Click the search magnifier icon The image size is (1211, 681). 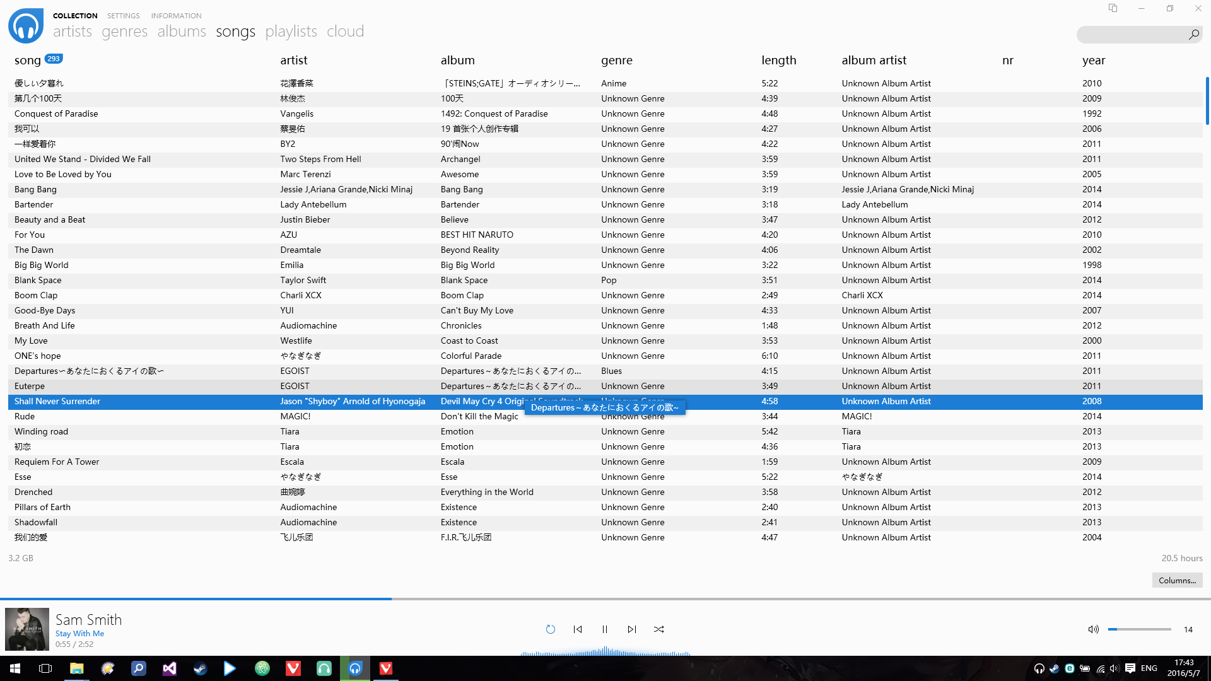point(1193,35)
